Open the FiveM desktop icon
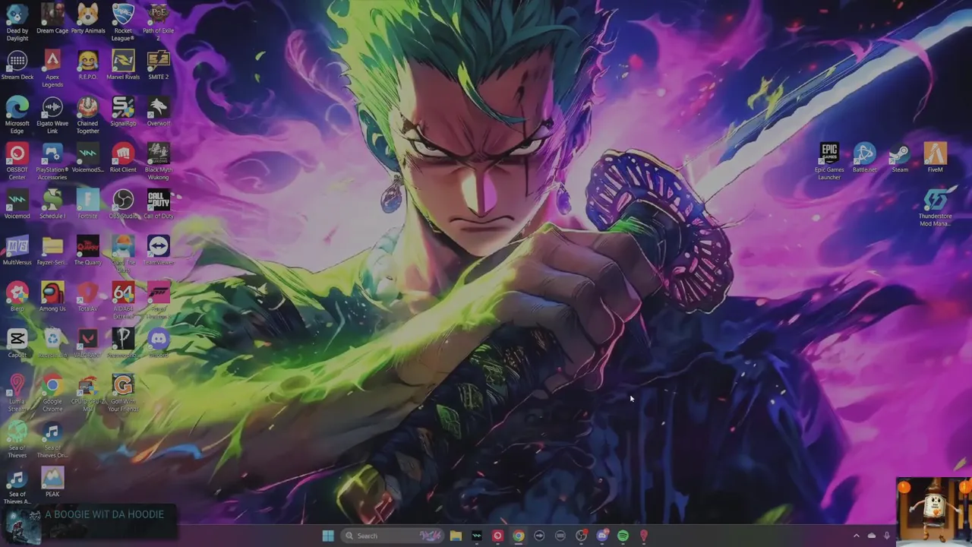Image resolution: width=972 pixels, height=547 pixels. click(x=935, y=153)
